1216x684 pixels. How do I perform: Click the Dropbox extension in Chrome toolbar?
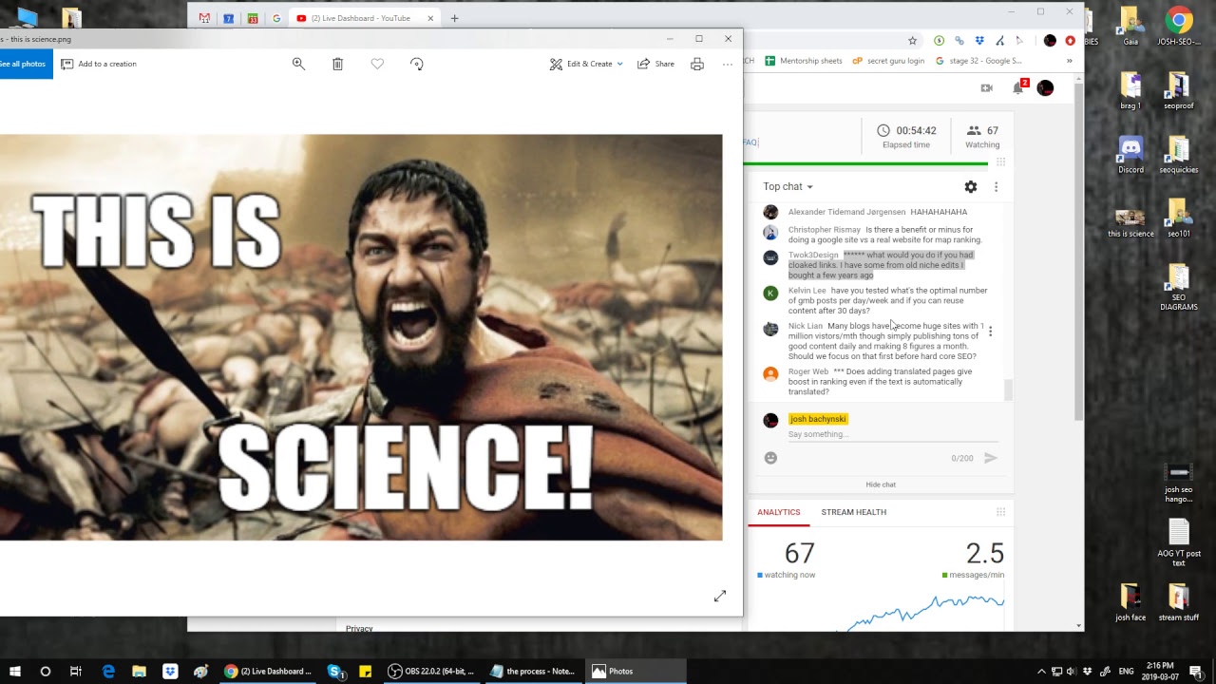[979, 41]
